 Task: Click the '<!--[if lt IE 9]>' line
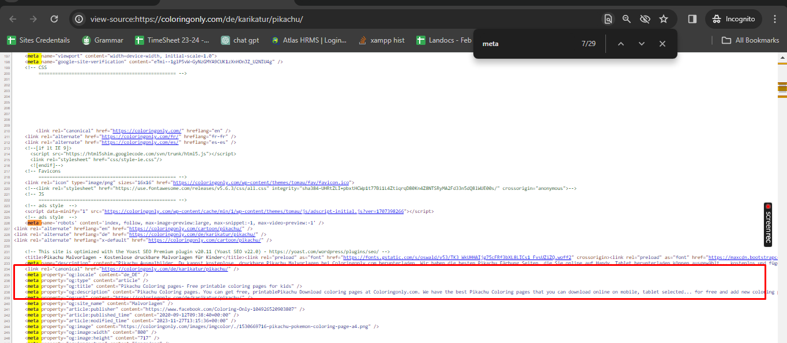tap(48, 148)
